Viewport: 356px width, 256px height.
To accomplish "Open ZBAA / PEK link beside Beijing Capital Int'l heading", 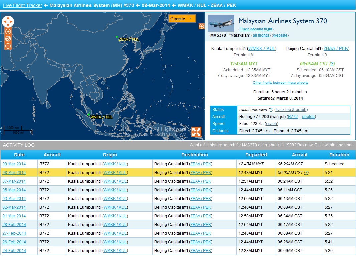I will coord(336,49).
